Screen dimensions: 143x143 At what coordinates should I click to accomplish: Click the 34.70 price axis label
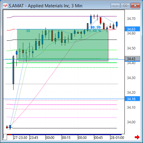(131, 18)
